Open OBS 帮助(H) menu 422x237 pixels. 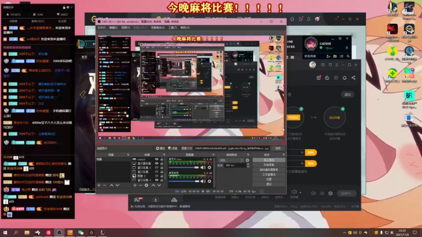coord(185,28)
